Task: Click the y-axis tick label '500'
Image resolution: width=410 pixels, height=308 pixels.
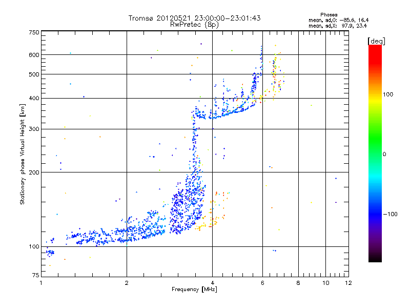Action: [x=34, y=74]
